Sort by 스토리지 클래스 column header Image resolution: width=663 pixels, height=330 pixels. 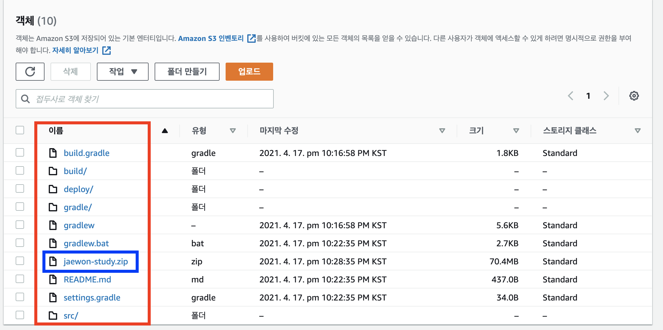(x=569, y=131)
